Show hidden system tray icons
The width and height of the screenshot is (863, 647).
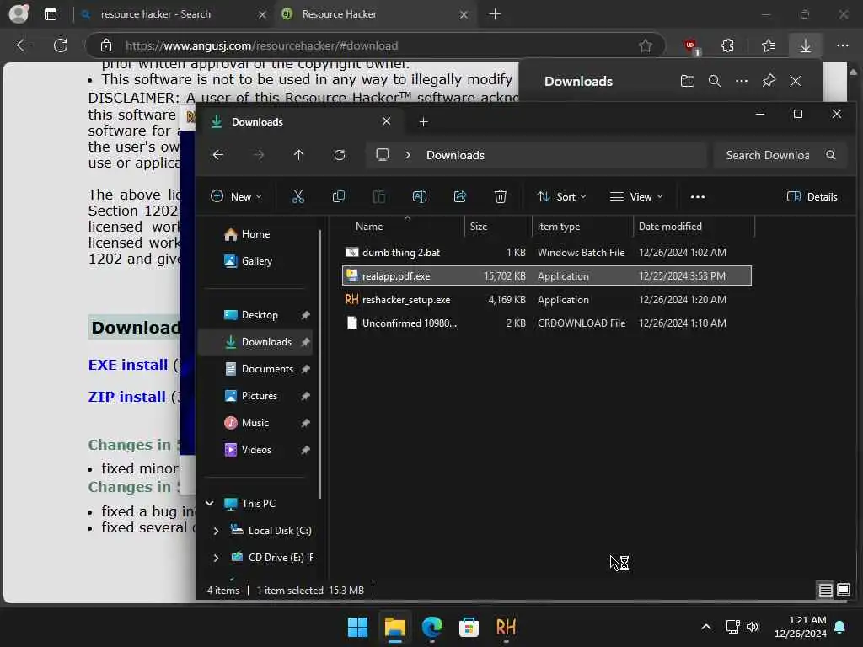click(x=705, y=627)
